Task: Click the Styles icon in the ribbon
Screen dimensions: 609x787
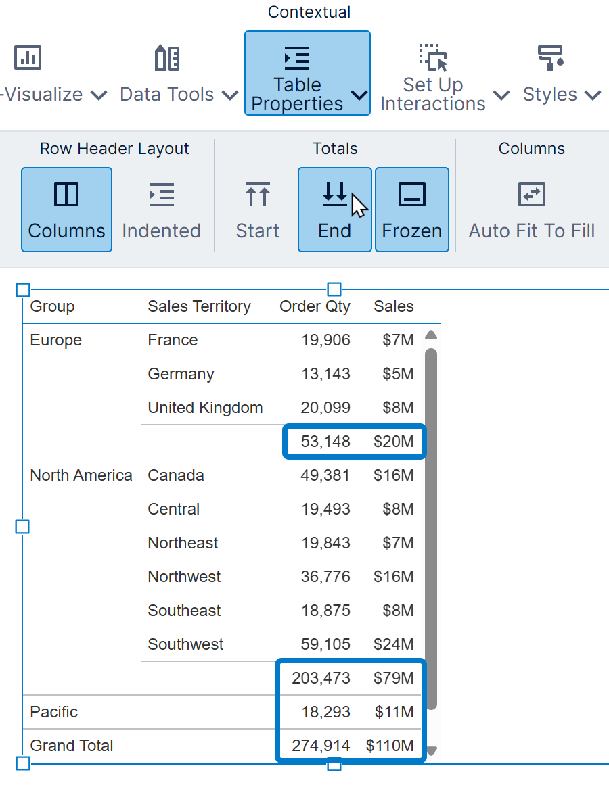Action: [551, 58]
